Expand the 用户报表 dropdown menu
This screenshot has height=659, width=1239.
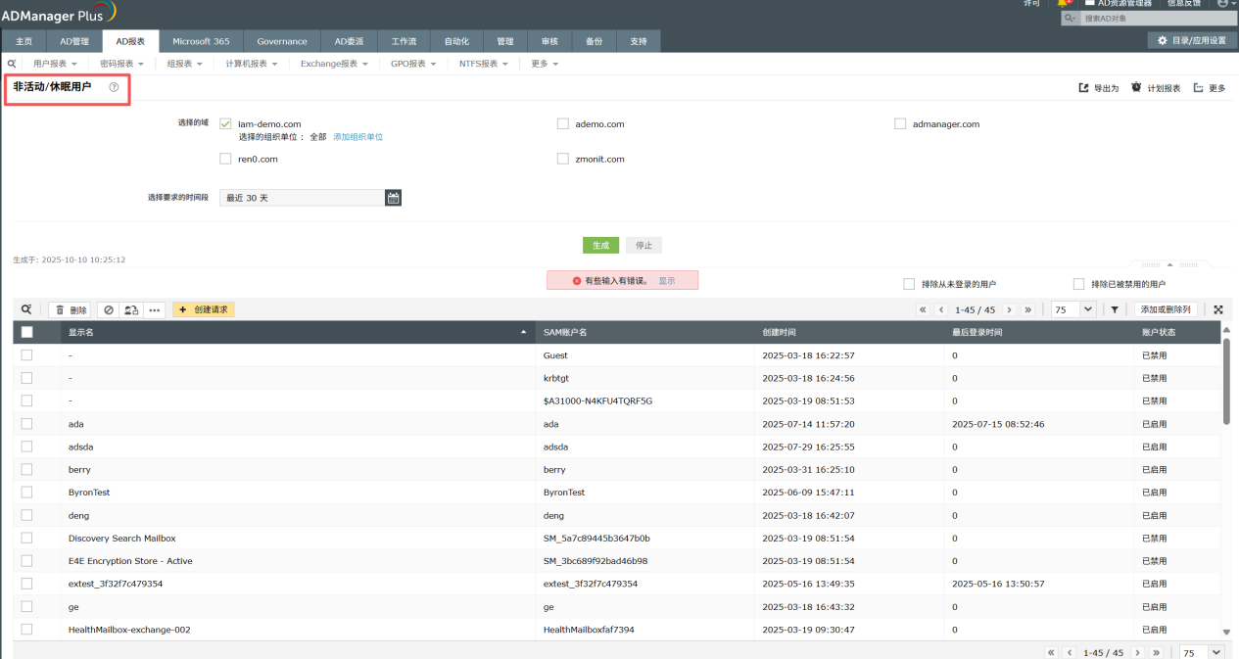(55, 64)
